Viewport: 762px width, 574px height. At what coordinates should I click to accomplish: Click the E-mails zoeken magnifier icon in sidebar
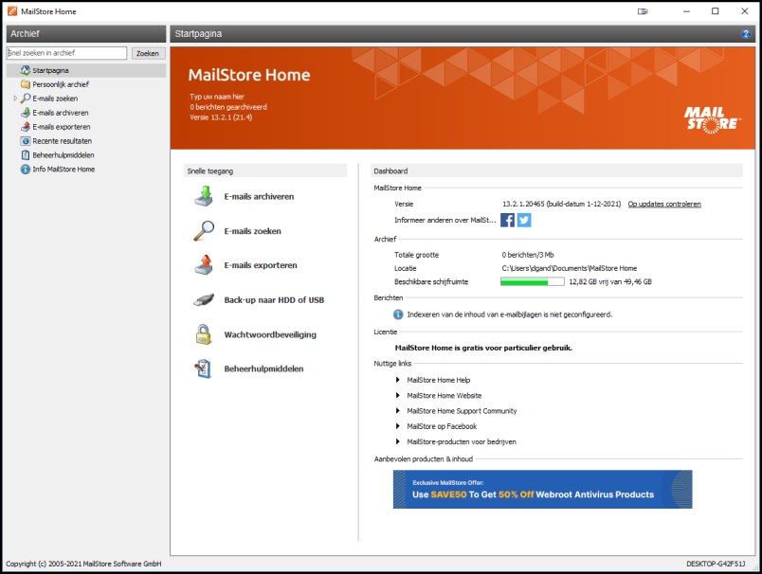coord(26,99)
